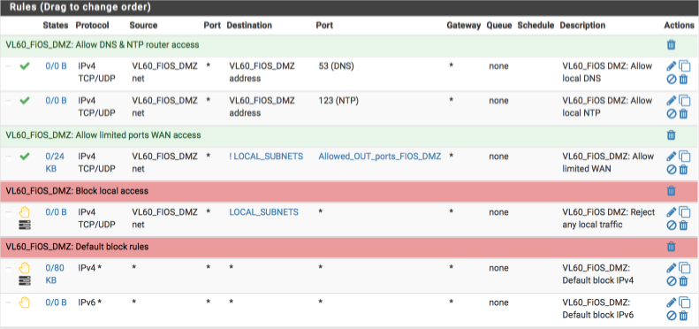Open the Allowed_OUT_ports_FIOS_DMZ alias link
Viewport: 699px width, 329px height.
click(380, 157)
